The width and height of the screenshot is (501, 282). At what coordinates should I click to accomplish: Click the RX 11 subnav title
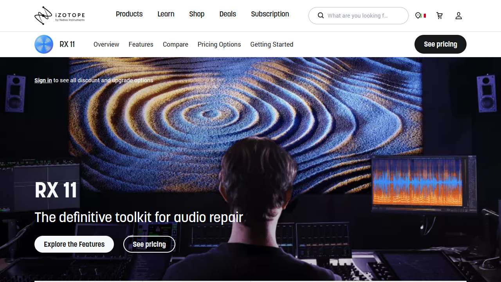coord(67,44)
